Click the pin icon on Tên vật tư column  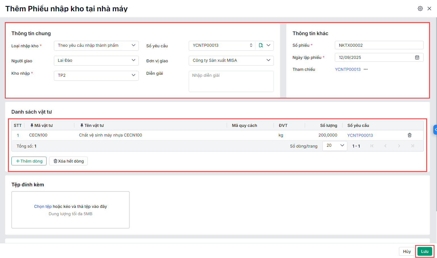coord(82,125)
